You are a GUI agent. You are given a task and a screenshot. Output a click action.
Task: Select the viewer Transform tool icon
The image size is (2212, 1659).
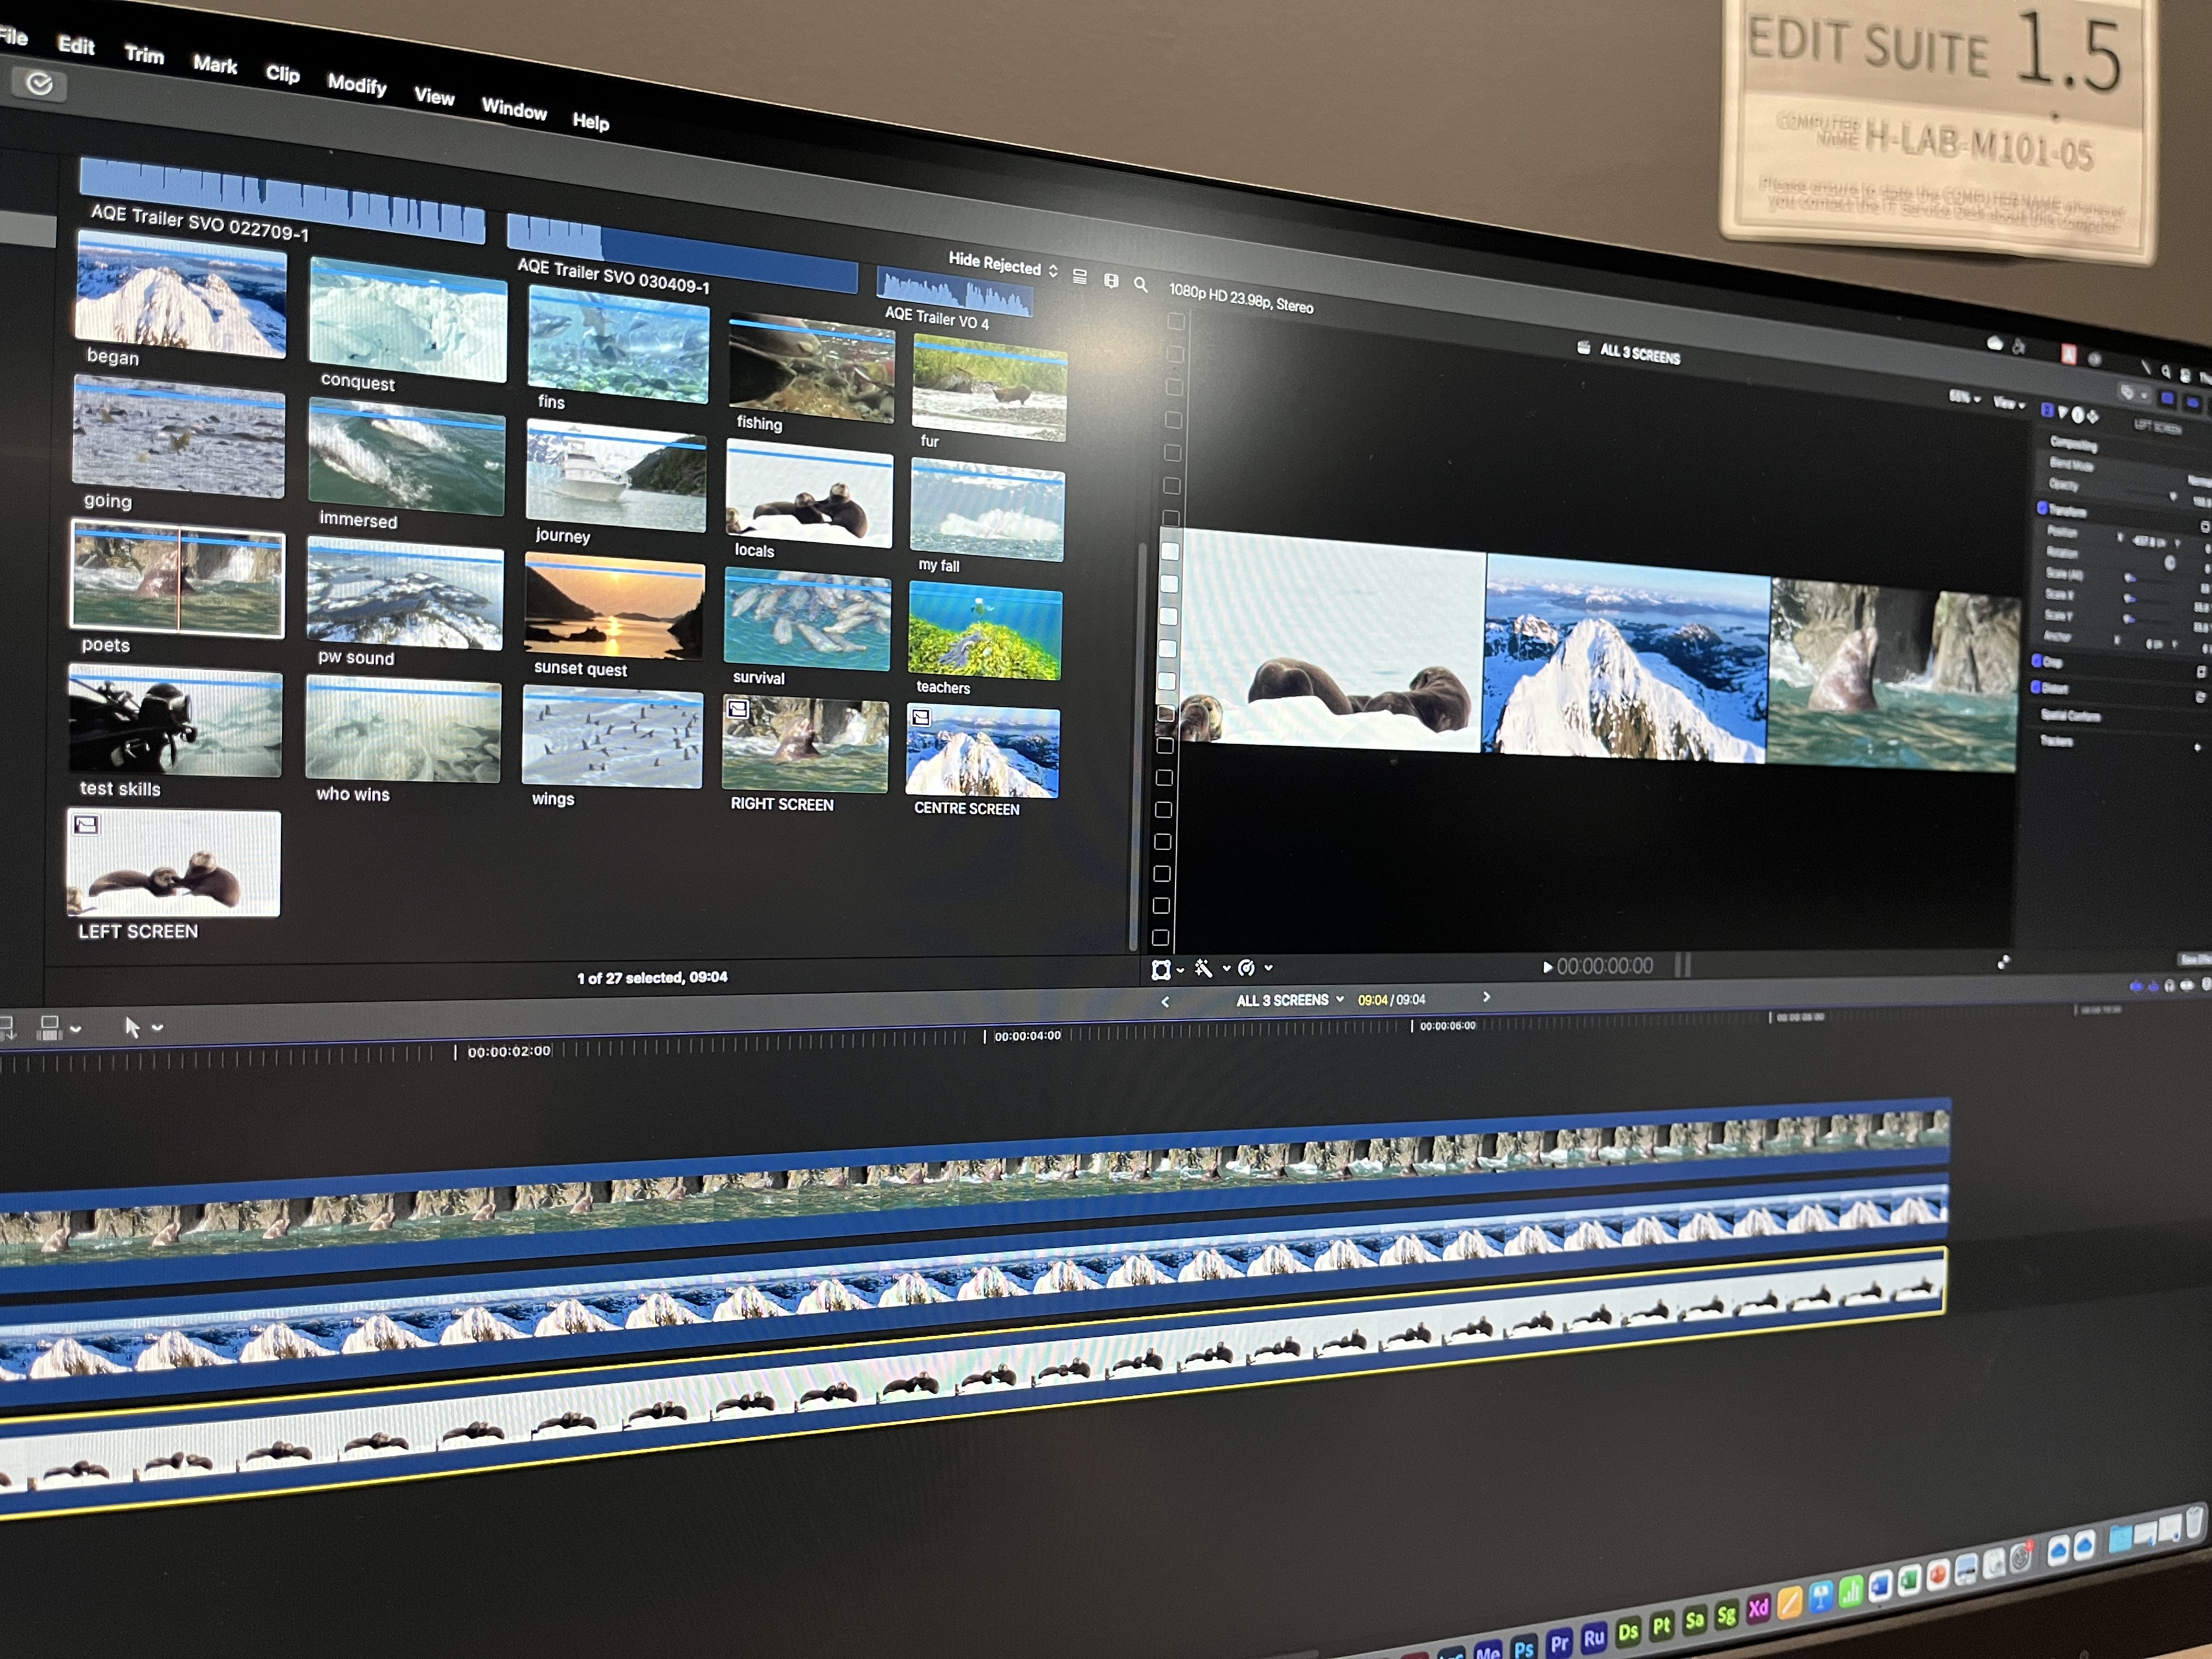click(x=1161, y=969)
